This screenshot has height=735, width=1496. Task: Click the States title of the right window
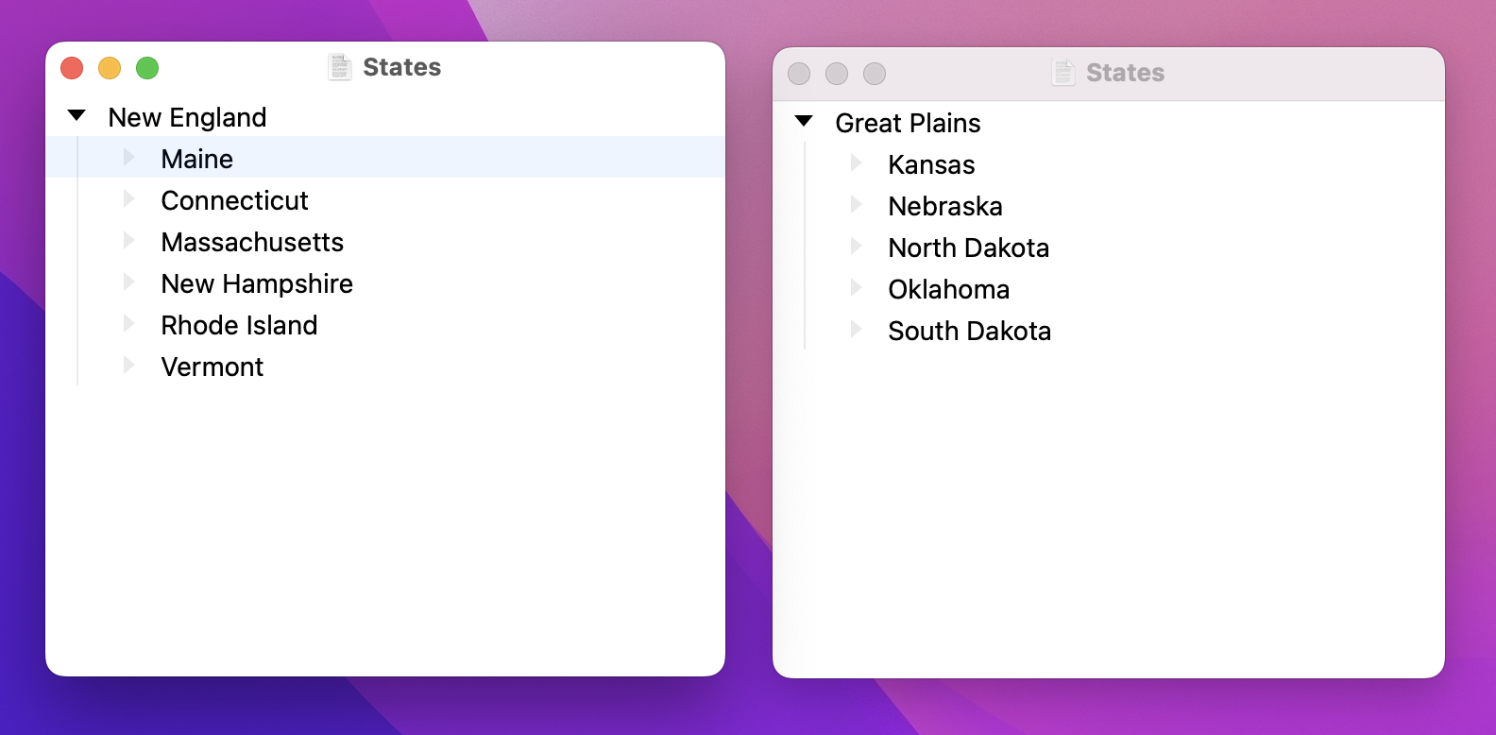pyautogui.click(x=1125, y=73)
